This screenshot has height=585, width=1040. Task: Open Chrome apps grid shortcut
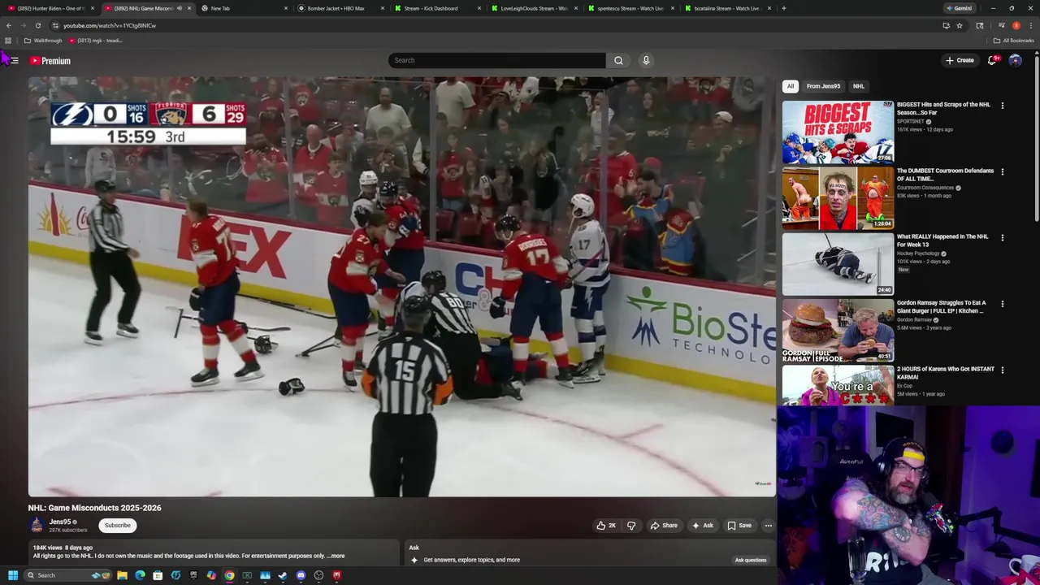click(8, 41)
